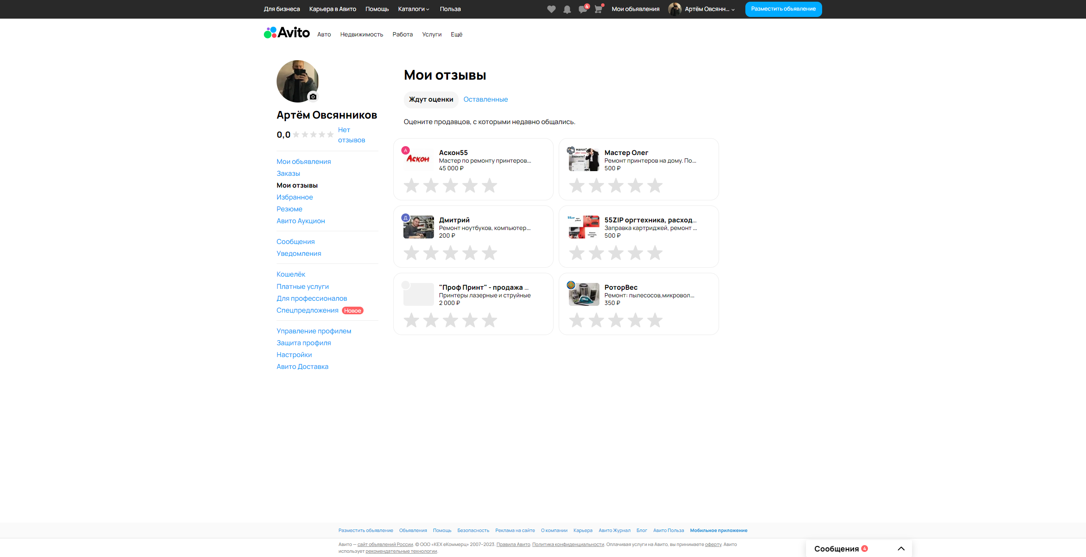1086x557 pixels.
Task: Open Артём Овсянн... account dropdown
Action: click(710, 9)
